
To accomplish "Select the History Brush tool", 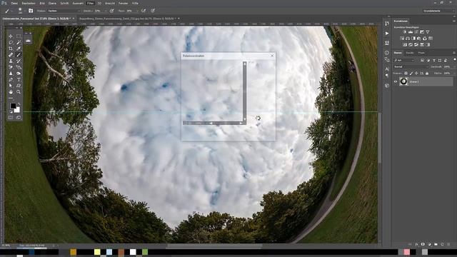I will click(19, 61).
